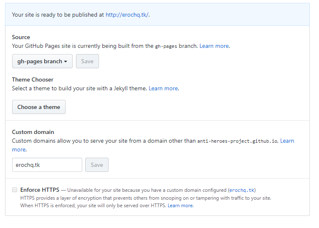Click the wrapped 'more' link under Custom domain
The height and width of the screenshot is (228, 319).
pyautogui.click(x=19, y=149)
